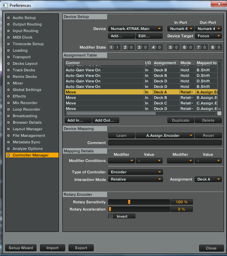The image size is (227, 256).
Task: Click the assignment table horizontal scrollbar
Action: point(111,113)
